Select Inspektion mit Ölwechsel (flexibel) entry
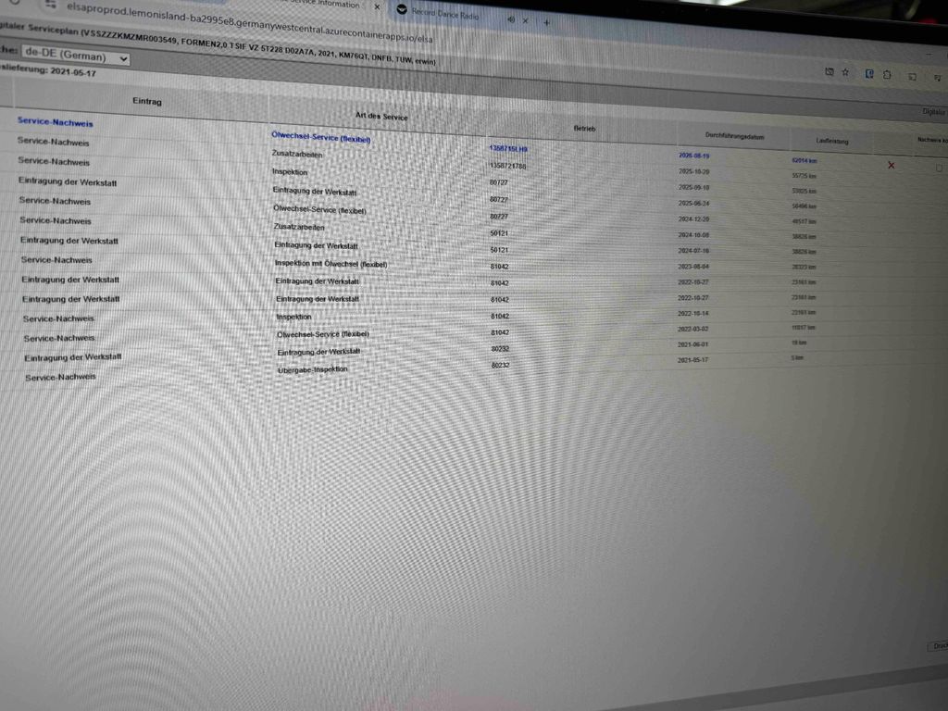The image size is (948, 711). tap(331, 264)
